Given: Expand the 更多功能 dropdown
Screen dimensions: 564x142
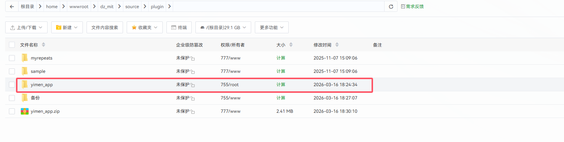Looking at the screenshot, I should [272, 27].
